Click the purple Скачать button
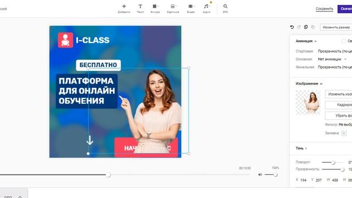The image size is (352, 198). [x=345, y=9]
